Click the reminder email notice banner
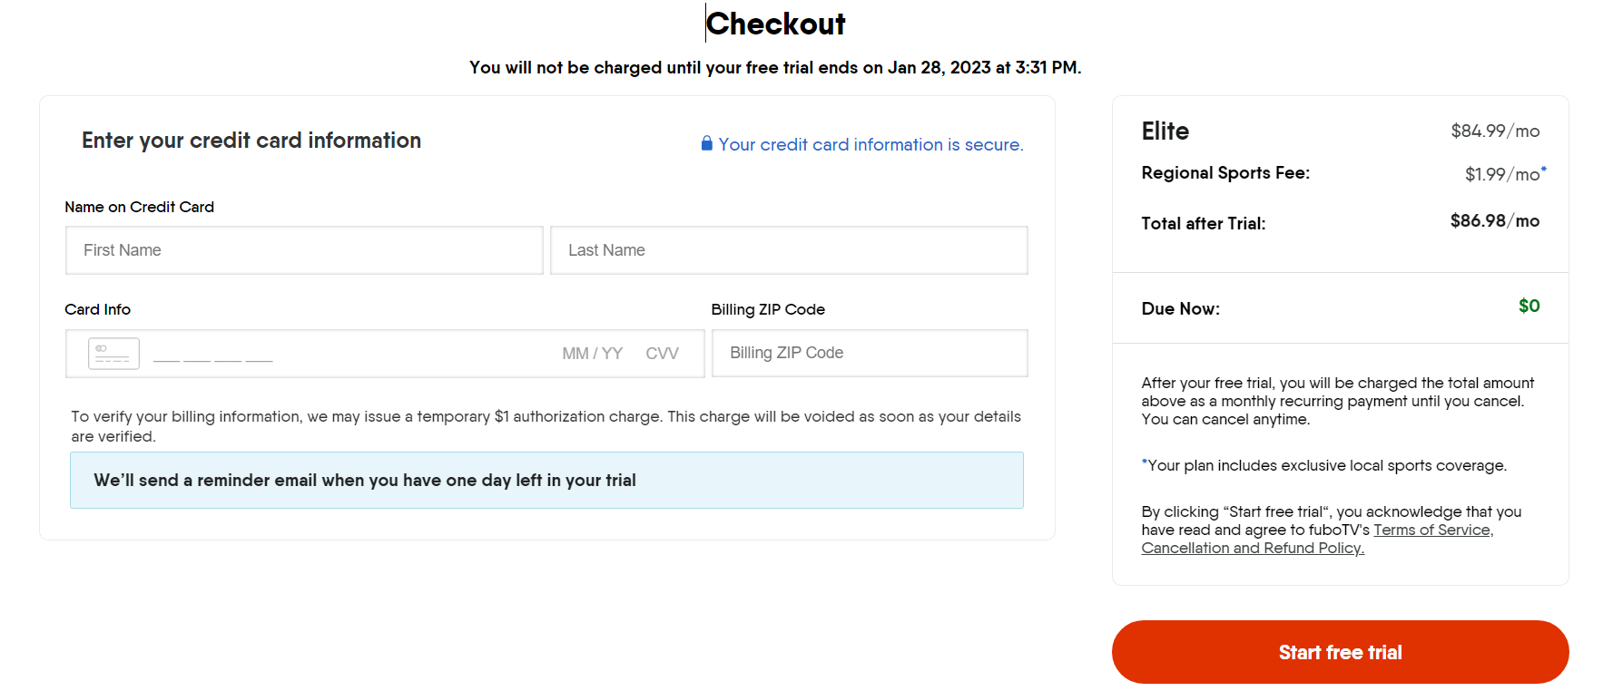1613x691 pixels. click(546, 481)
